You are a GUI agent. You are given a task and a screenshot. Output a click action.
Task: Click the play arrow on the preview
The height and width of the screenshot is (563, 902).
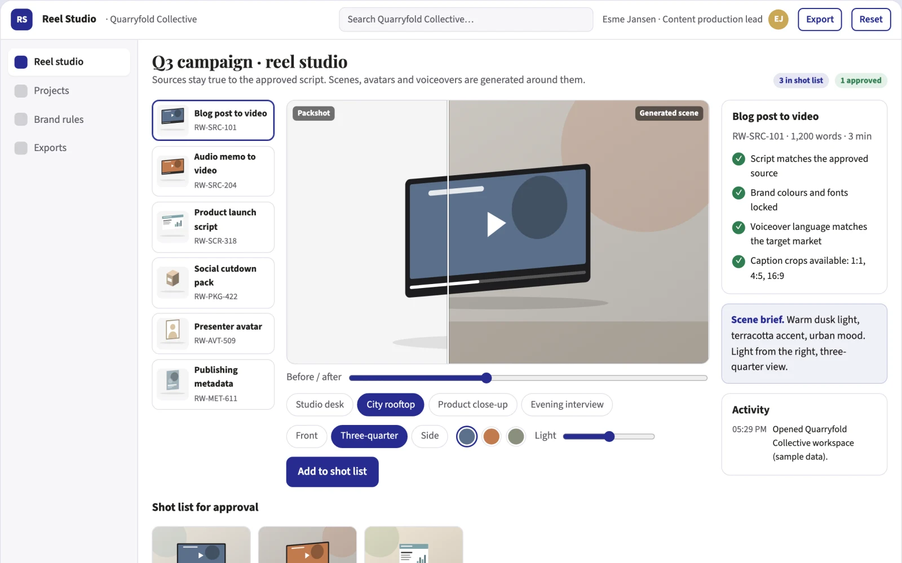coord(496,224)
